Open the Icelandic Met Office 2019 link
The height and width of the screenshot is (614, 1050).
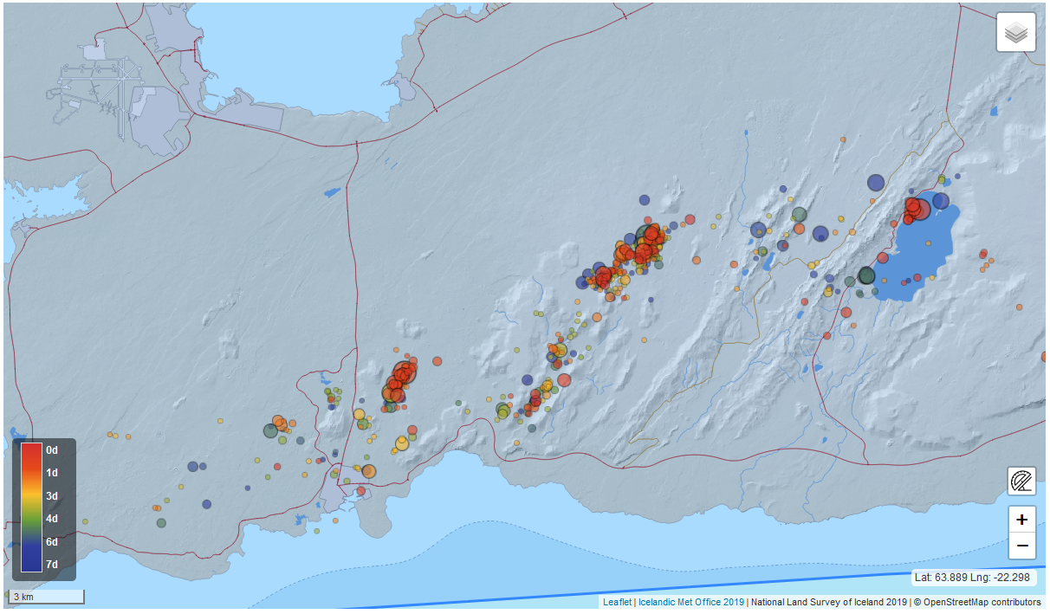point(690,602)
